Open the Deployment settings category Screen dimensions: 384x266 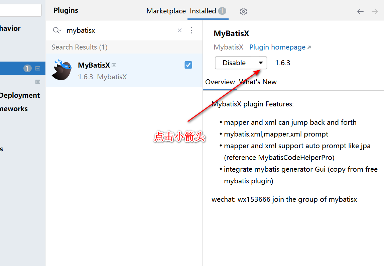(x=20, y=95)
